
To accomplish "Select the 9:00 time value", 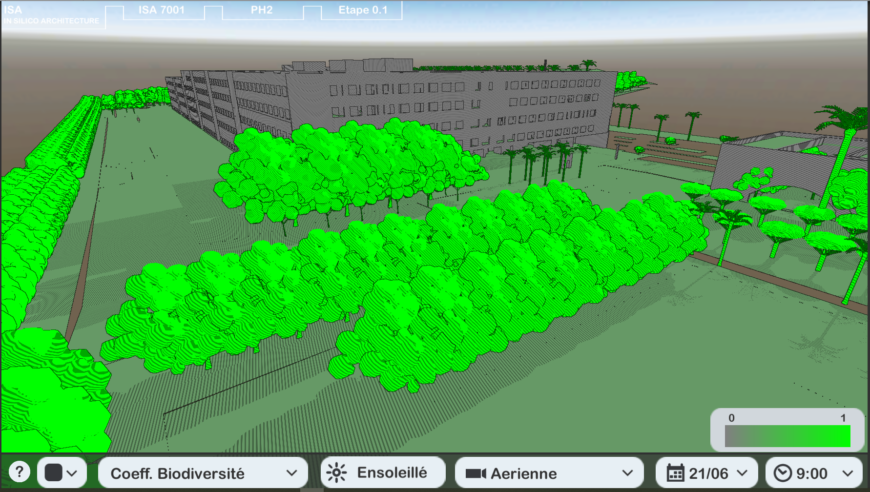I will pos(811,473).
